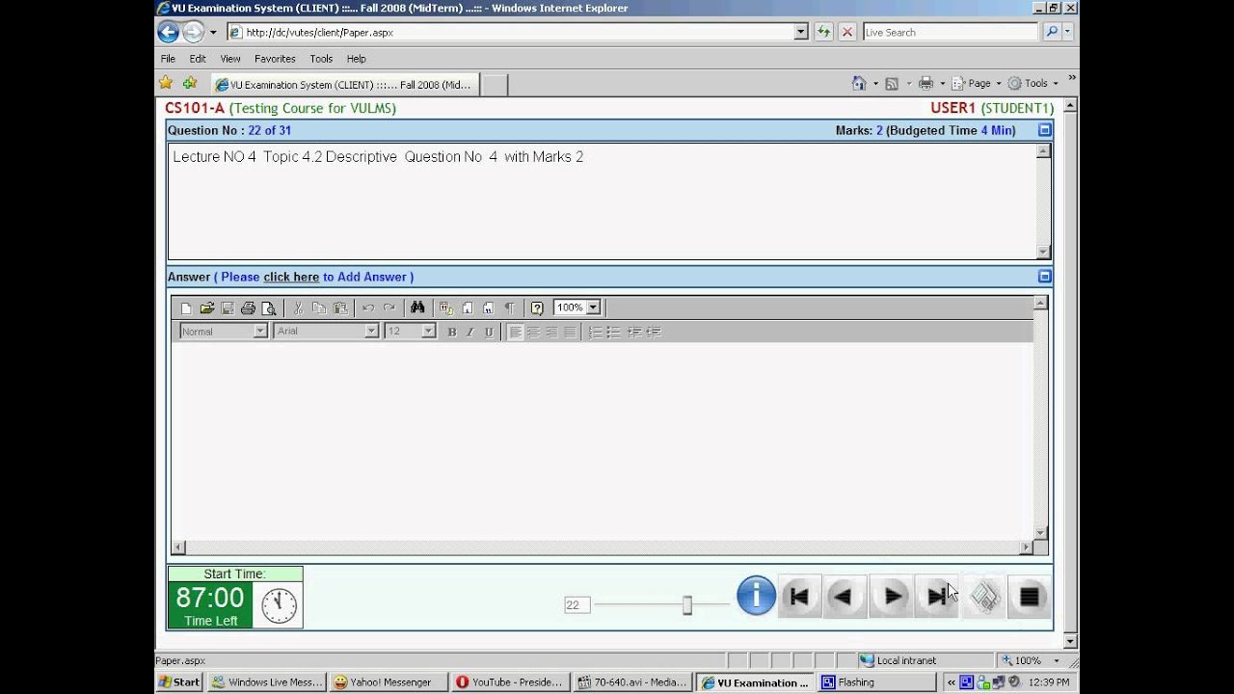Click the question number field showing 22
Viewport: 1234px width, 694px height.
(577, 605)
